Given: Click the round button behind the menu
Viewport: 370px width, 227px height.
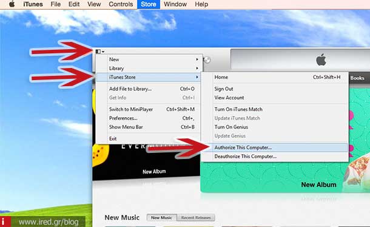Looking at the screenshot, I should pyautogui.click(x=207, y=60).
